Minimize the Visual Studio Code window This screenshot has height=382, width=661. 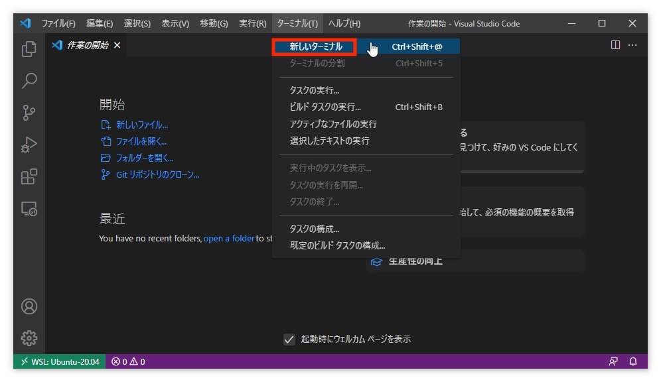pyautogui.click(x=571, y=24)
